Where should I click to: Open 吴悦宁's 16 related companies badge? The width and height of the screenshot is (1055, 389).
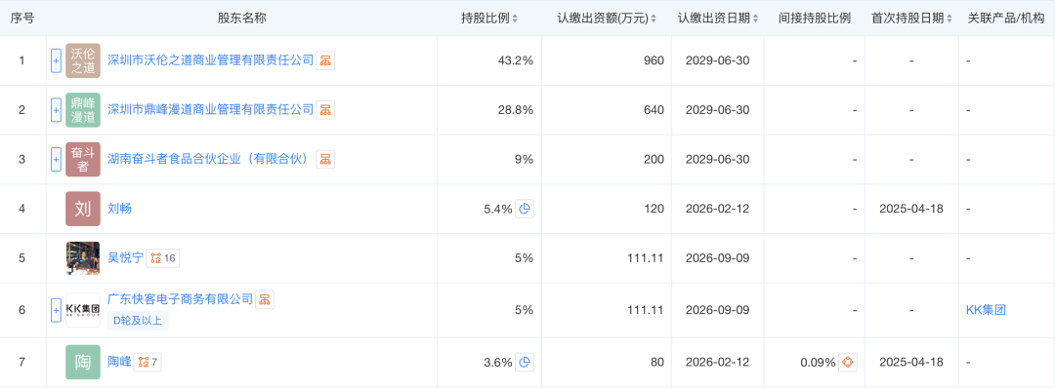(163, 258)
